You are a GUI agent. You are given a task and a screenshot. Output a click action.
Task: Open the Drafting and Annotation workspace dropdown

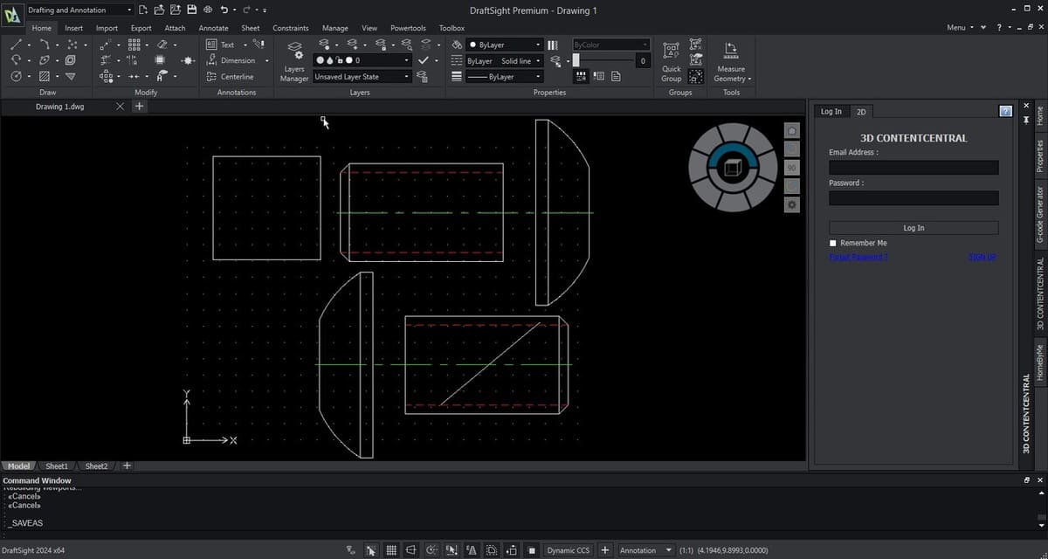pos(128,10)
